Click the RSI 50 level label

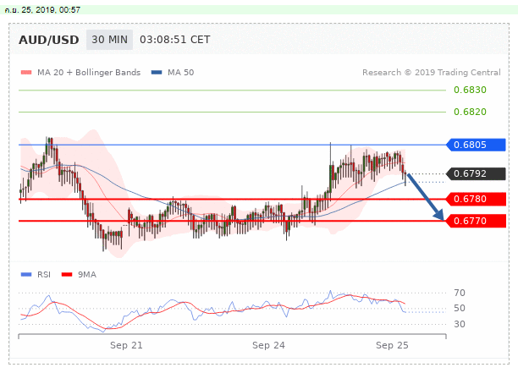[460, 309]
